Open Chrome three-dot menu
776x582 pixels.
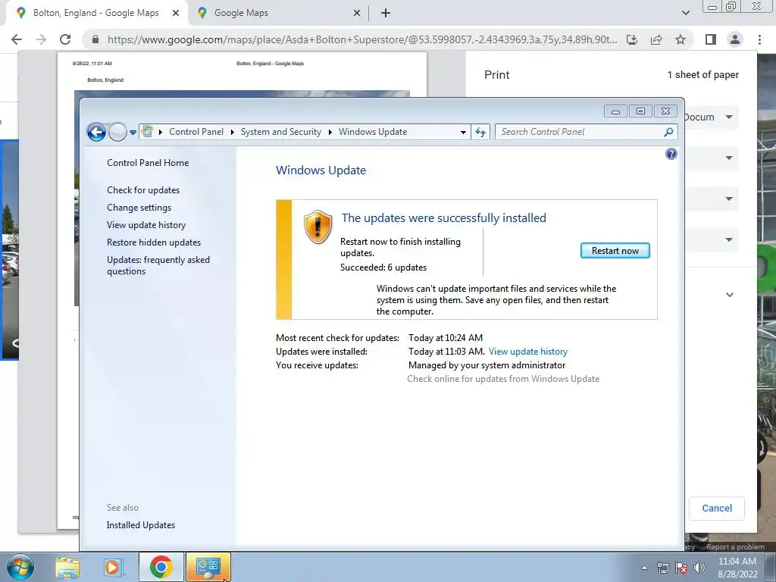coord(759,39)
